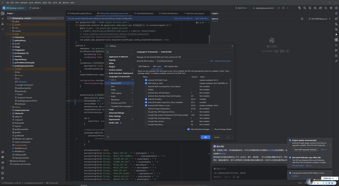Image resolution: width=339 pixels, height=186 pixels.
Task: Open the Commit tool window icon
Action: click(3, 19)
